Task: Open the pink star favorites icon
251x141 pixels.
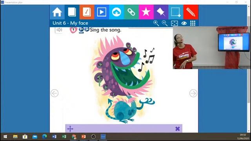Action: [x=146, y=12]
